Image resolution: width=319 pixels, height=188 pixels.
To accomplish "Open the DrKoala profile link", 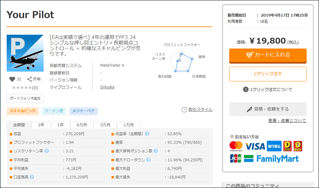I will pyautogui.click(x=107, y=87).
